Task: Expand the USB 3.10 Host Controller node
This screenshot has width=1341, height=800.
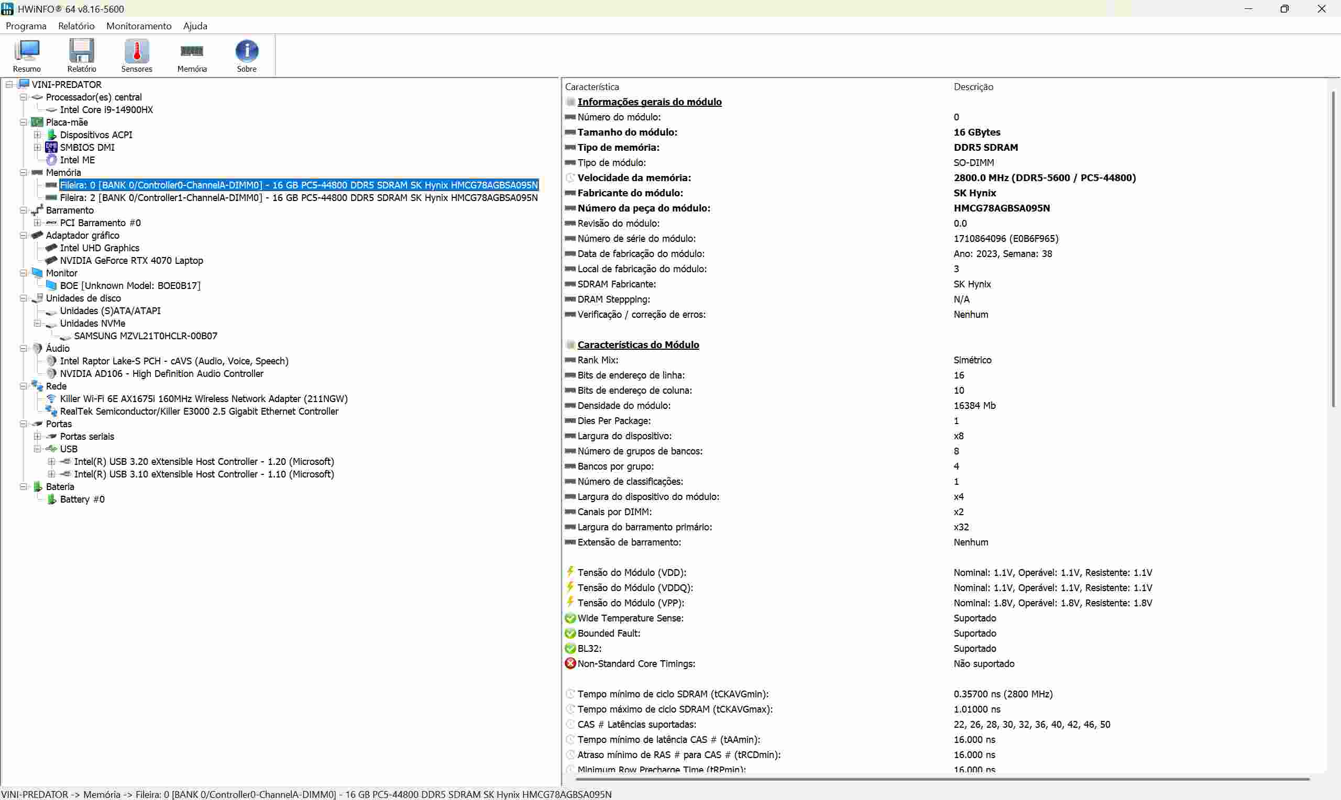Action: point(51,474)
